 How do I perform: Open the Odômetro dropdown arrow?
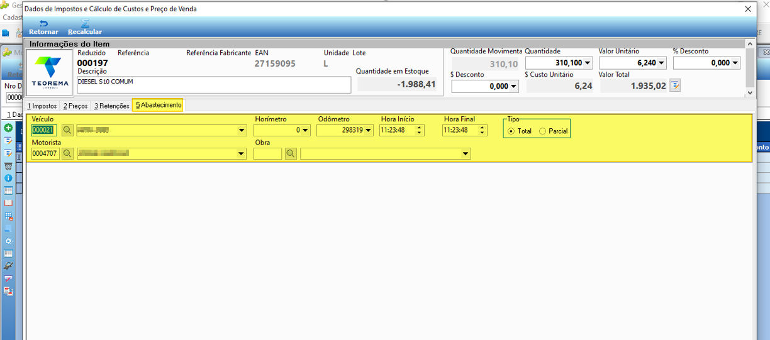pos(368,131)
